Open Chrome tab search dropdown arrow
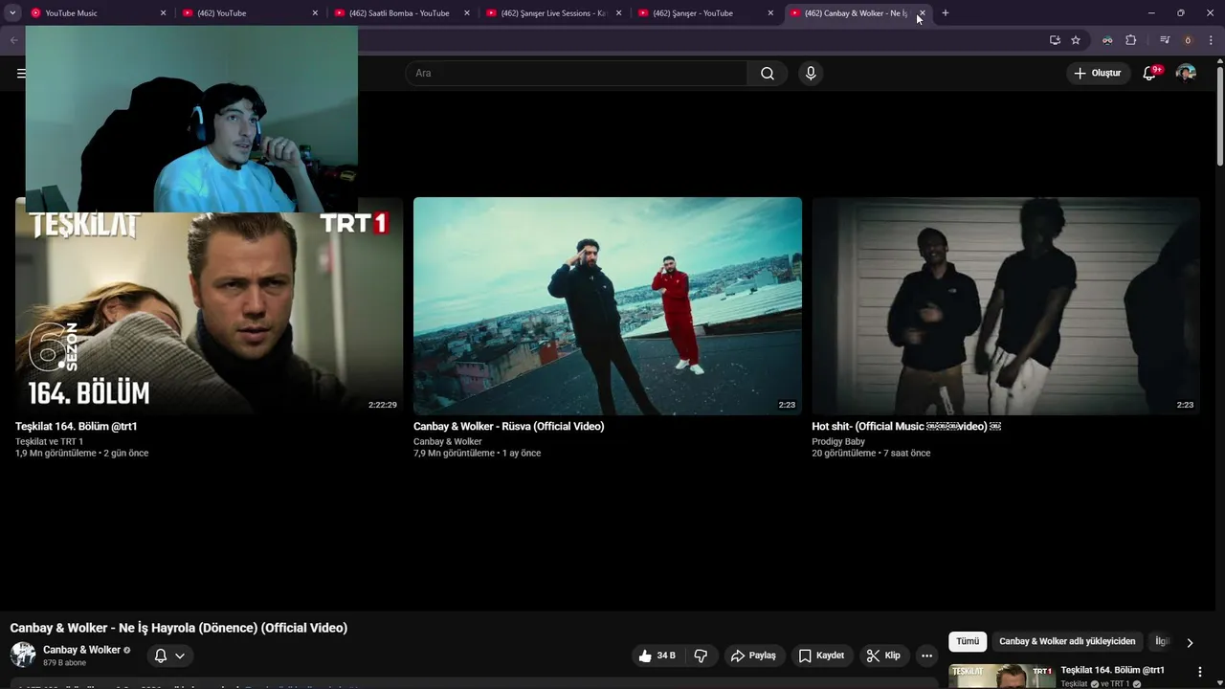Viewport: 1225px width, 689px height. coord(12,13)
